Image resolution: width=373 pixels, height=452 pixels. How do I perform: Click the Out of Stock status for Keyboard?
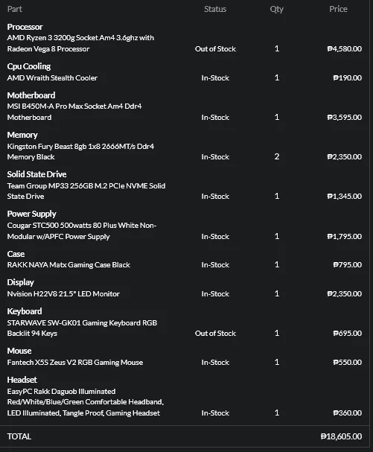click(215, 334)
